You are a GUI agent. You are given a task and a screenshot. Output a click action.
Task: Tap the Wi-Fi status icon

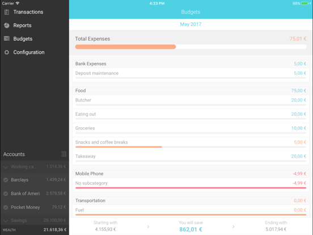18,3
